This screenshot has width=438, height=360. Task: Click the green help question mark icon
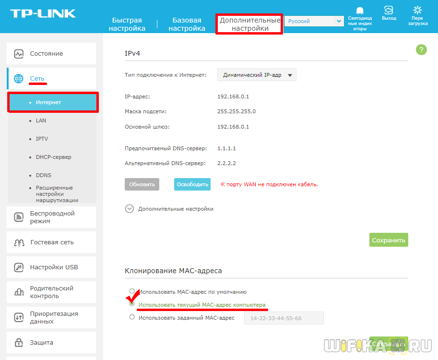pyautogui.click(x=421, y=50)
